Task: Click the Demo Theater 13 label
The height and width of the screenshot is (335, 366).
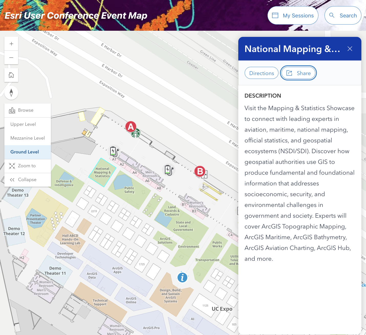Action: click(x=18, y=193)
